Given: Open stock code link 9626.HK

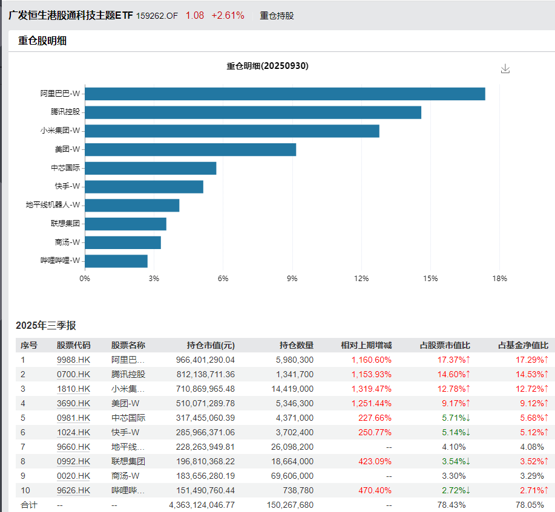Looking at the screenshot, I should coord(74,490).
